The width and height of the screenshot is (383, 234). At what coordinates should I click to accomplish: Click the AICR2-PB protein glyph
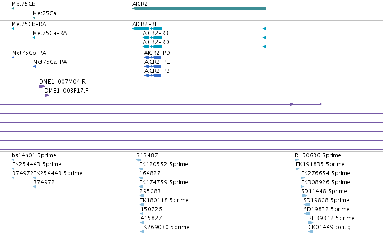pos(153,75)
